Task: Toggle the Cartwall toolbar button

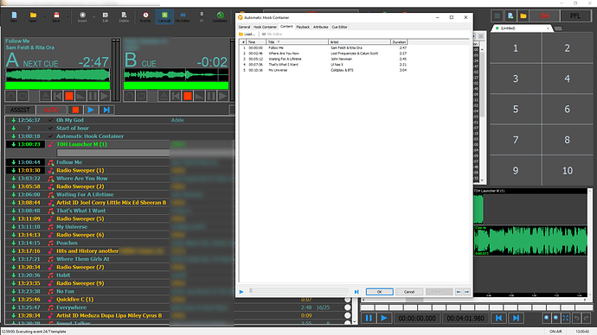Action: pos(164,16)
